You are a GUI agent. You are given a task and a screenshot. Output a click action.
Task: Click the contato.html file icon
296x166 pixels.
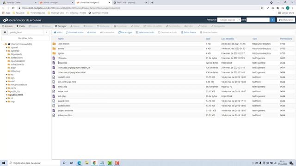pyautogui.click(x=54, y=77)
